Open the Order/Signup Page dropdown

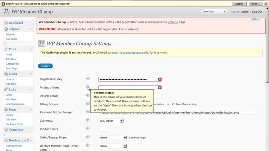pyautogui.click(x=113, y=138)
